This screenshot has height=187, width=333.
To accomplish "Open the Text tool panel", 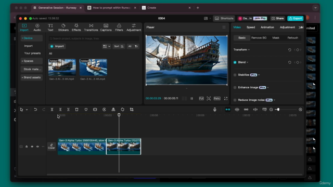I will pyautogui.click(x=50, y=28).
